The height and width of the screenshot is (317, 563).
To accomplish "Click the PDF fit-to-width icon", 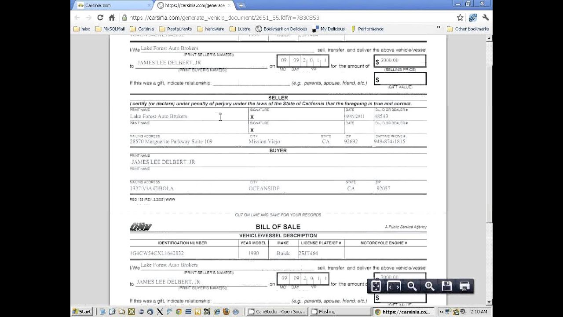I will tap(394, 286).
